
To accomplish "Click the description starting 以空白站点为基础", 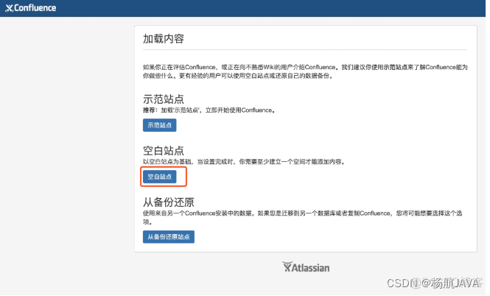I will [x=244, y=162].
